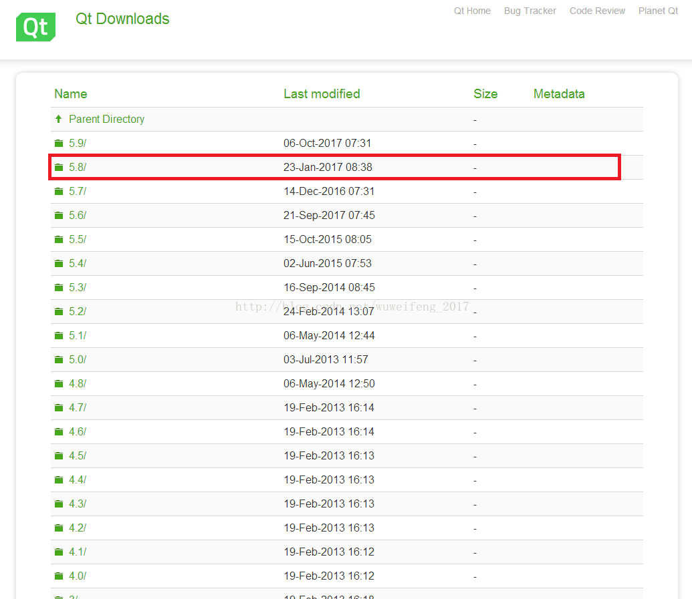692x599 pixels.
Task: Open the 4.4/ directory link
Action: pyautogui.click(x=78, y=479)
